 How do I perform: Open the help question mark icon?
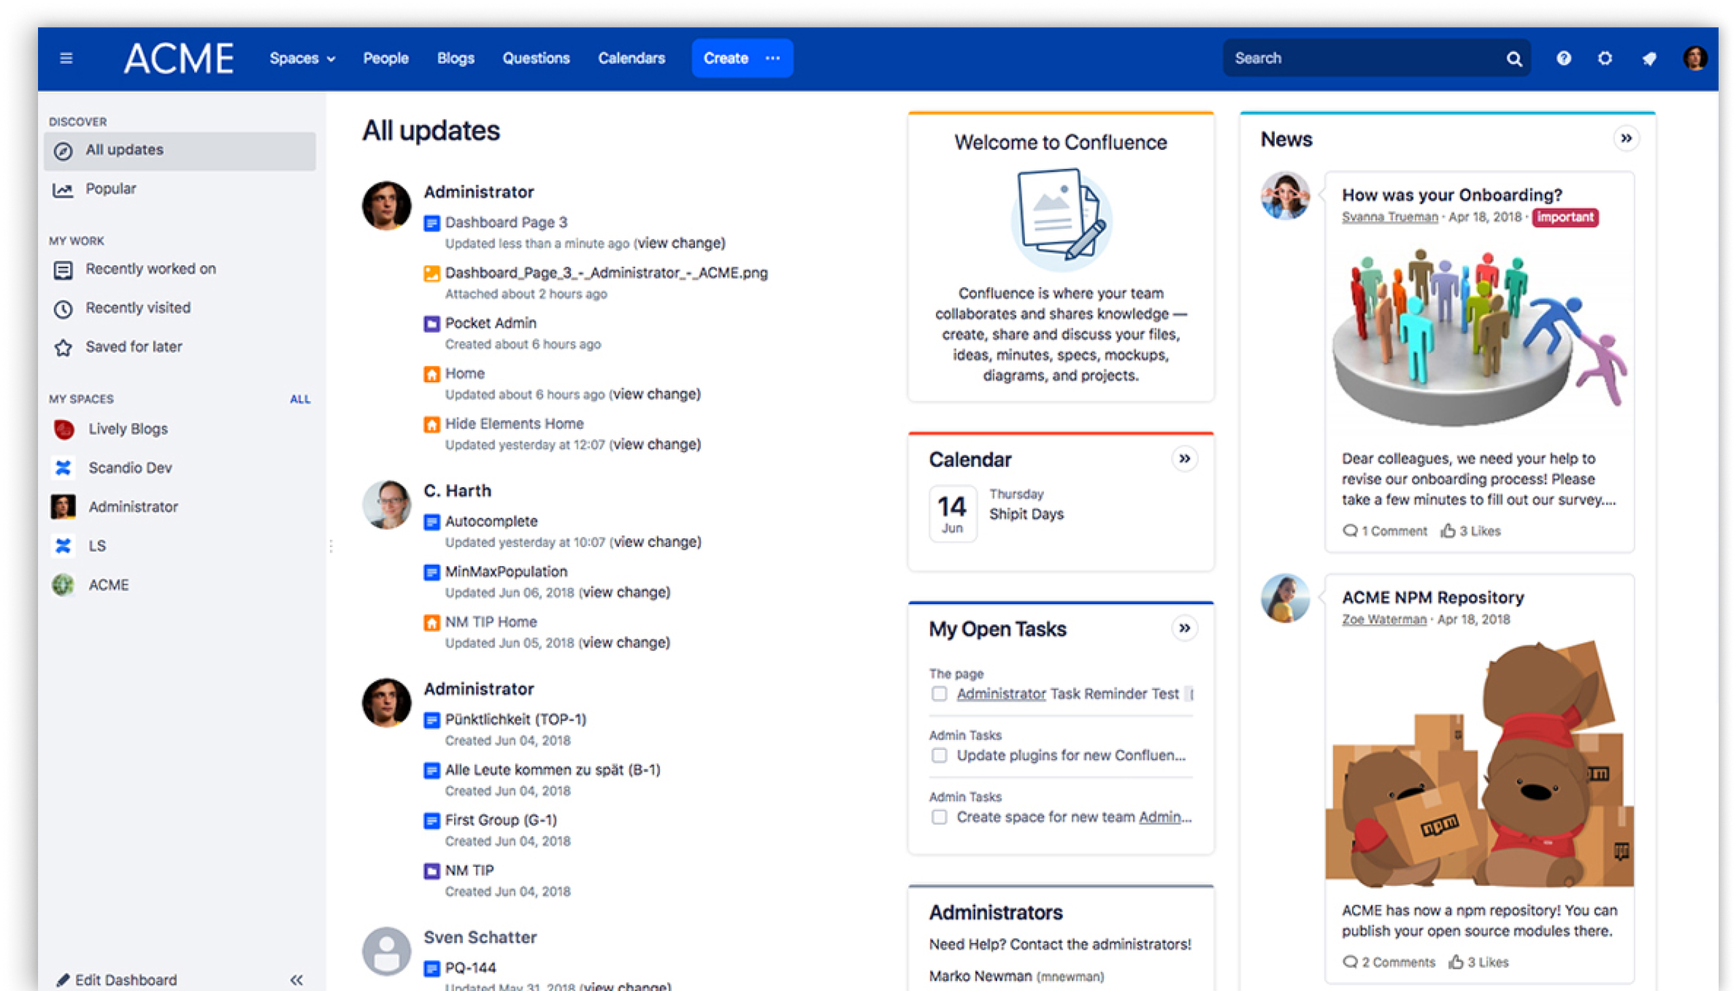[1563, 58]
